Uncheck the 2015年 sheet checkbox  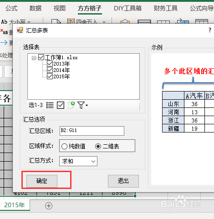[x=50, y=76]
